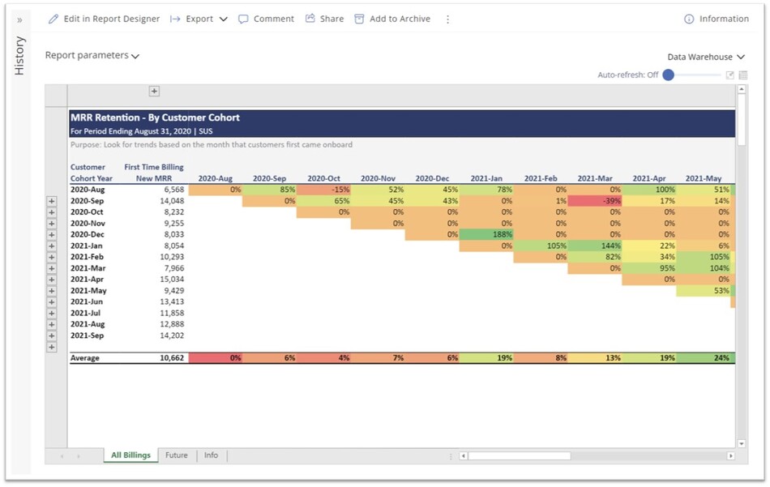This screenshot has height=487, width=770.
Task: Expand the Report parameters section
Action: pyautogui.click(x=92, y=56)
